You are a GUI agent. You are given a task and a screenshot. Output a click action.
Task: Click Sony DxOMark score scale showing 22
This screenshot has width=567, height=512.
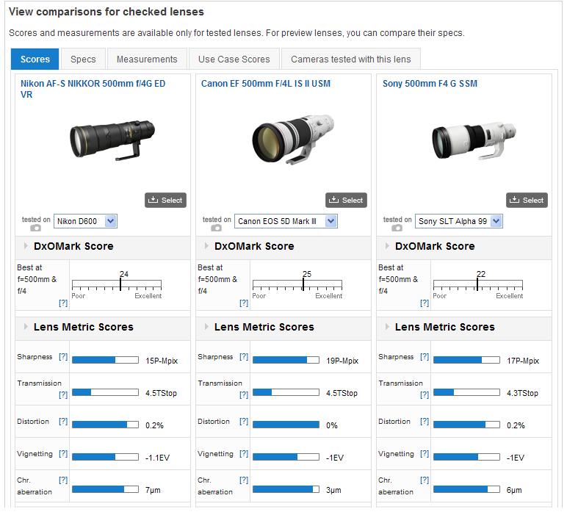(x=477, y=284)
